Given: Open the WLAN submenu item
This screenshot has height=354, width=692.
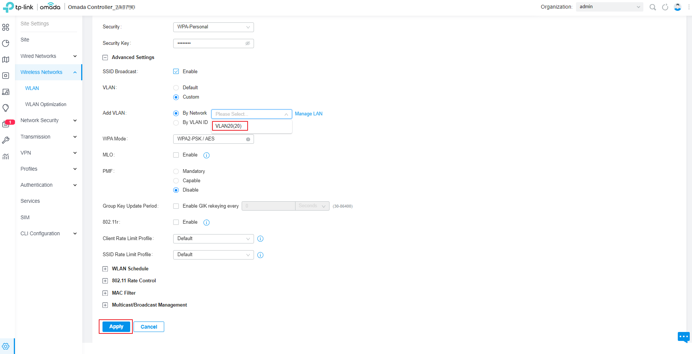Looking at the screenshot, I should 32,88.
